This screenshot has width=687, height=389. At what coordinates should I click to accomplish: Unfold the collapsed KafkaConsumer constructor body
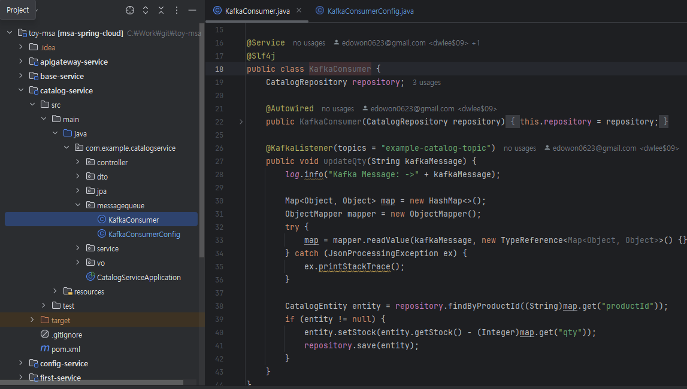(x=241, y=121)
